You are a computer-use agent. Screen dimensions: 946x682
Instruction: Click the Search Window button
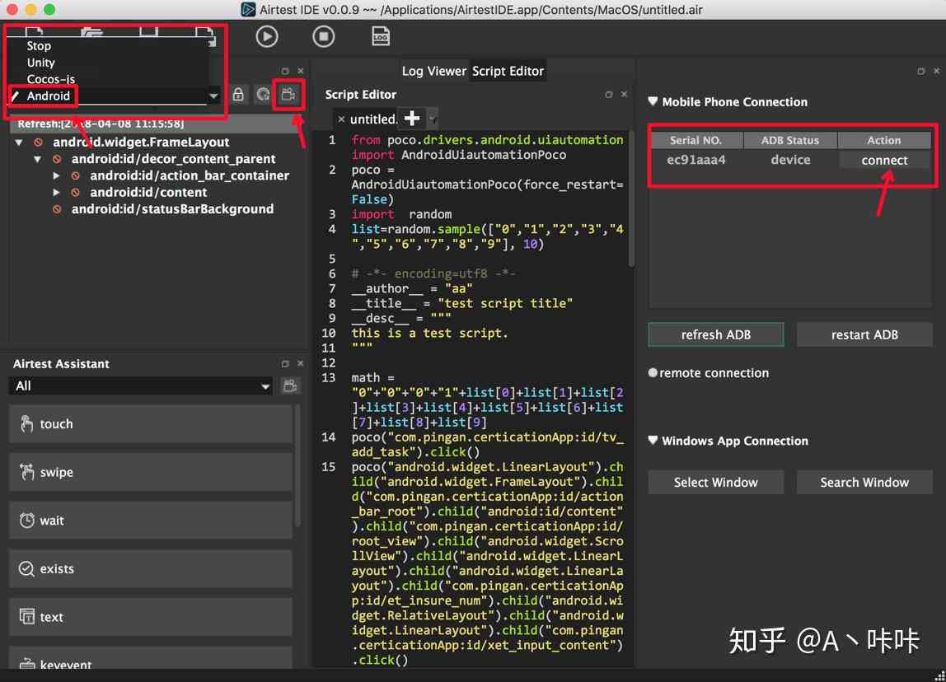tap(864, 483)
